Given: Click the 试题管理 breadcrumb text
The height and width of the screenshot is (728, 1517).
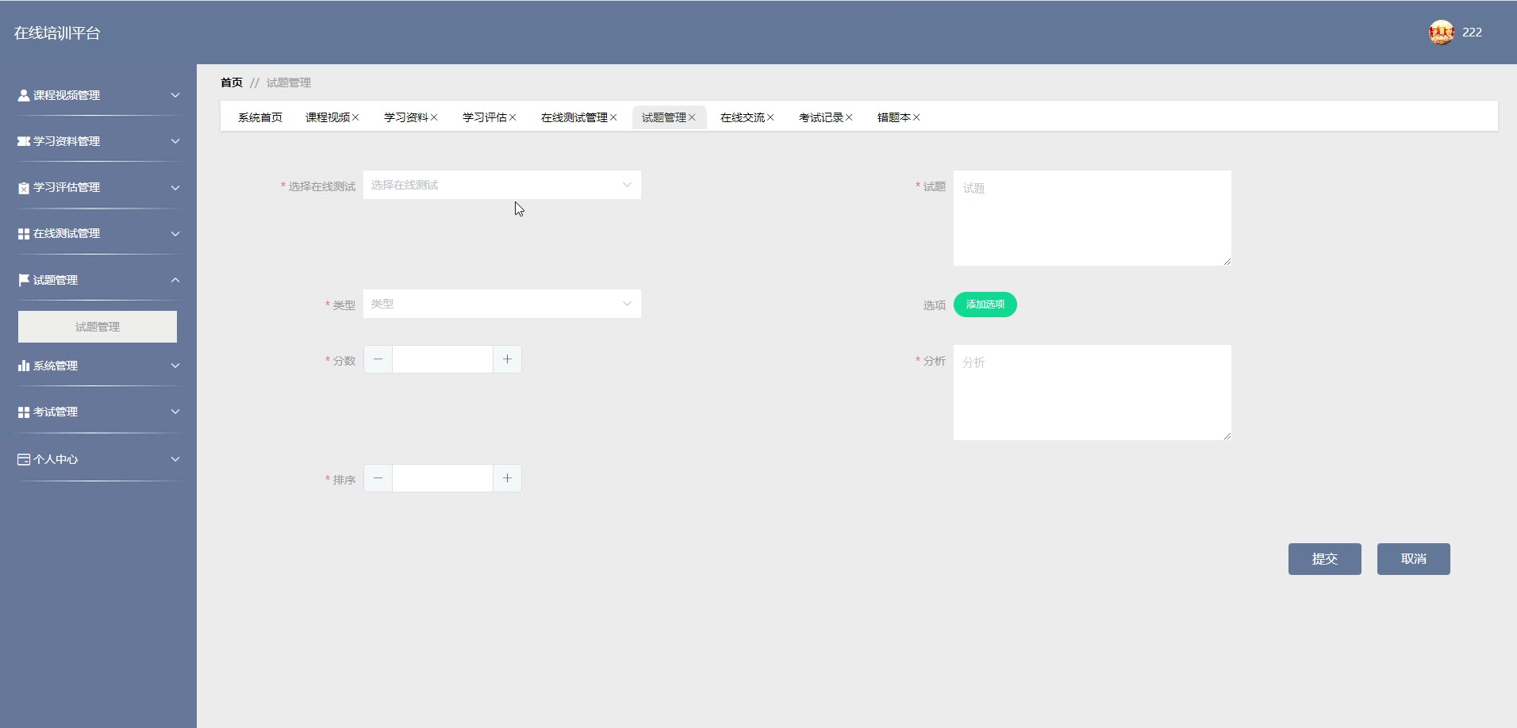Looking at the screenshot, I should [x=289, y=82].
